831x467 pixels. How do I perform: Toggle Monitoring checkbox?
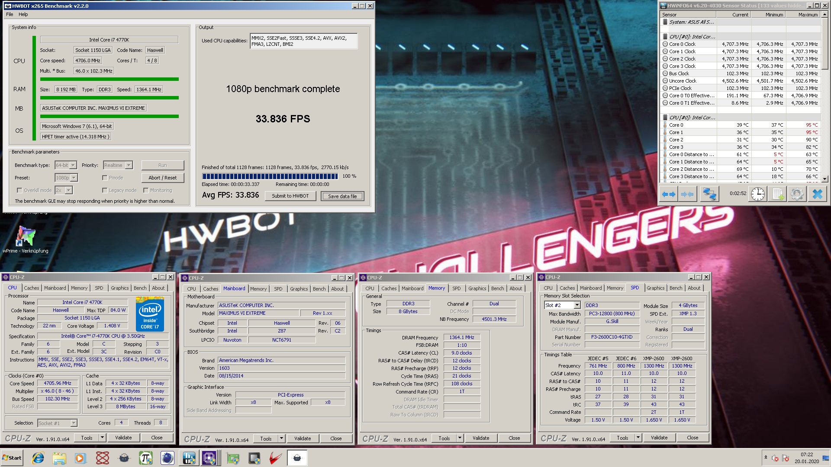coord(146,190)
